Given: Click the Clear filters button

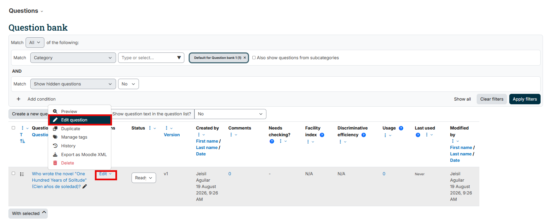Looking at the screenshot, I should (492, 99).
